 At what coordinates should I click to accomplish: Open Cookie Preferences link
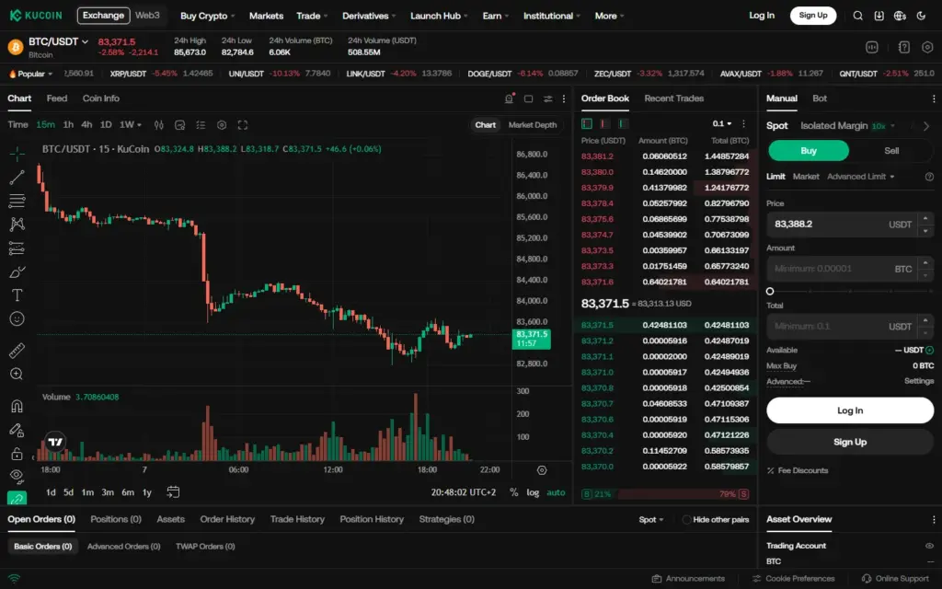794,578
